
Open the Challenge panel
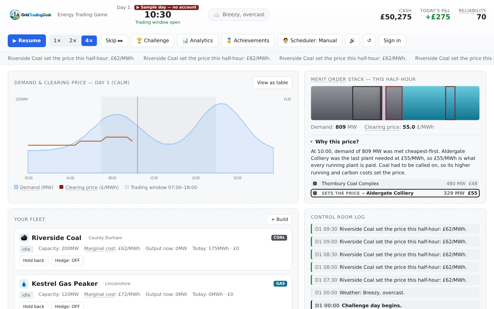pyautogui.click(x=153, y=41)
